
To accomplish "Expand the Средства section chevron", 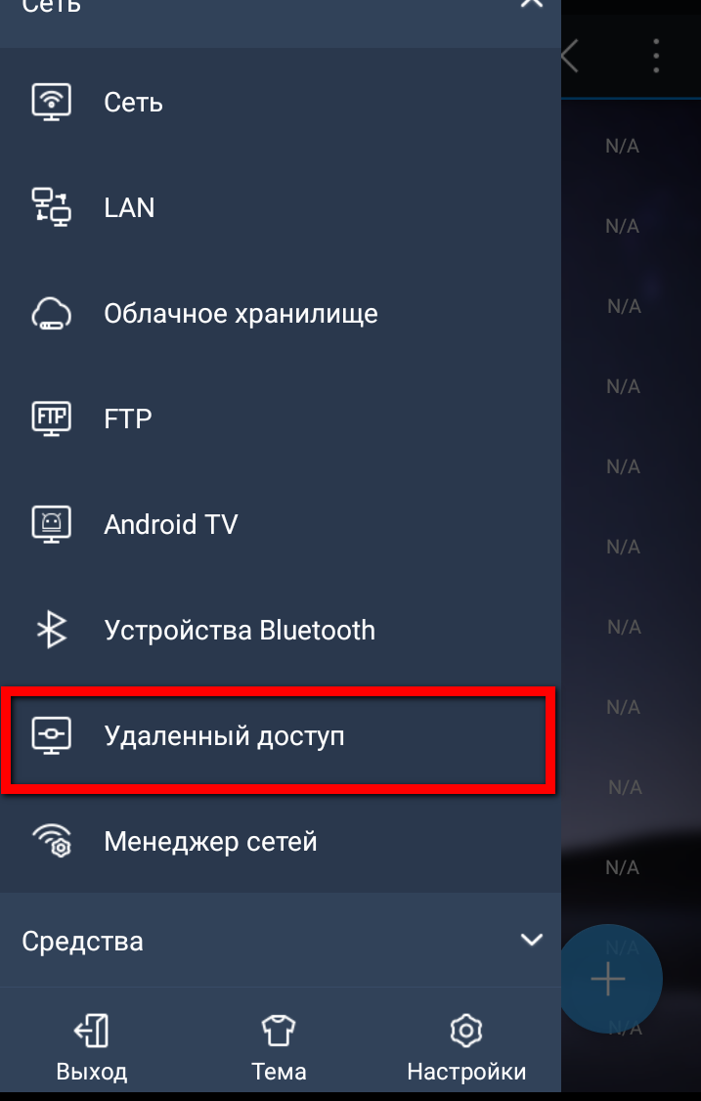I will pyautogui.click(x=532, y=940).
